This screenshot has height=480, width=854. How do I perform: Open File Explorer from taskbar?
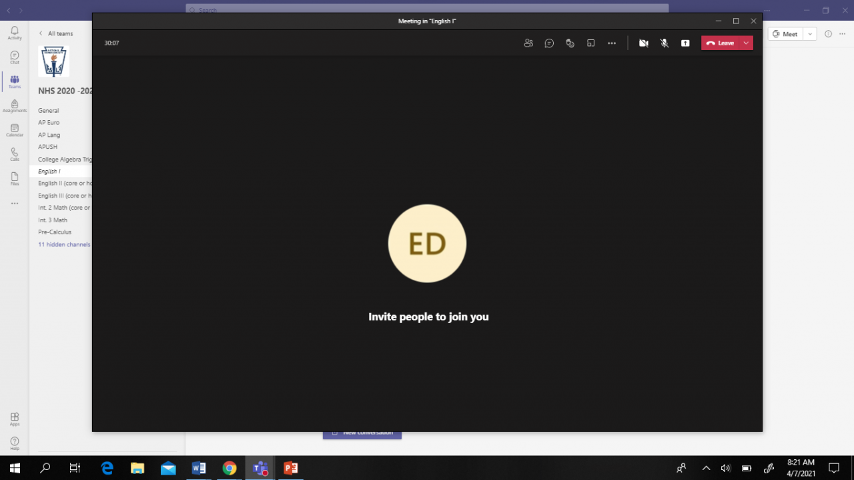[x=137, y=468]
